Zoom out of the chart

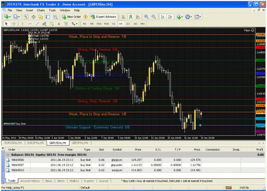click(153, 17)
